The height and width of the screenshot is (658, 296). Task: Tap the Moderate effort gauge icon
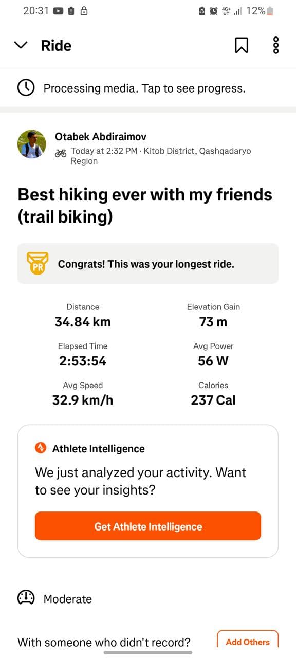pos(26,598)
